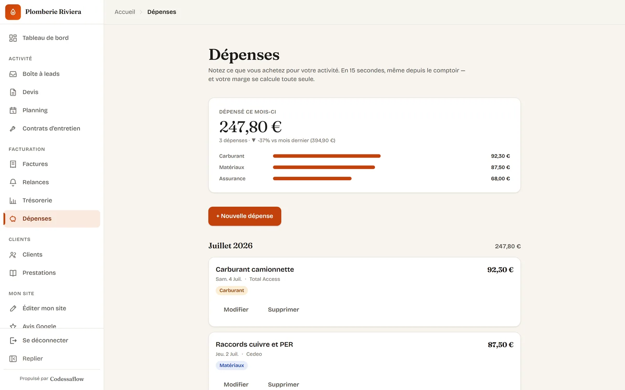The image size is (625, 390).
Task: Click the Clients people icon
Action: click(x=13, y=255)
